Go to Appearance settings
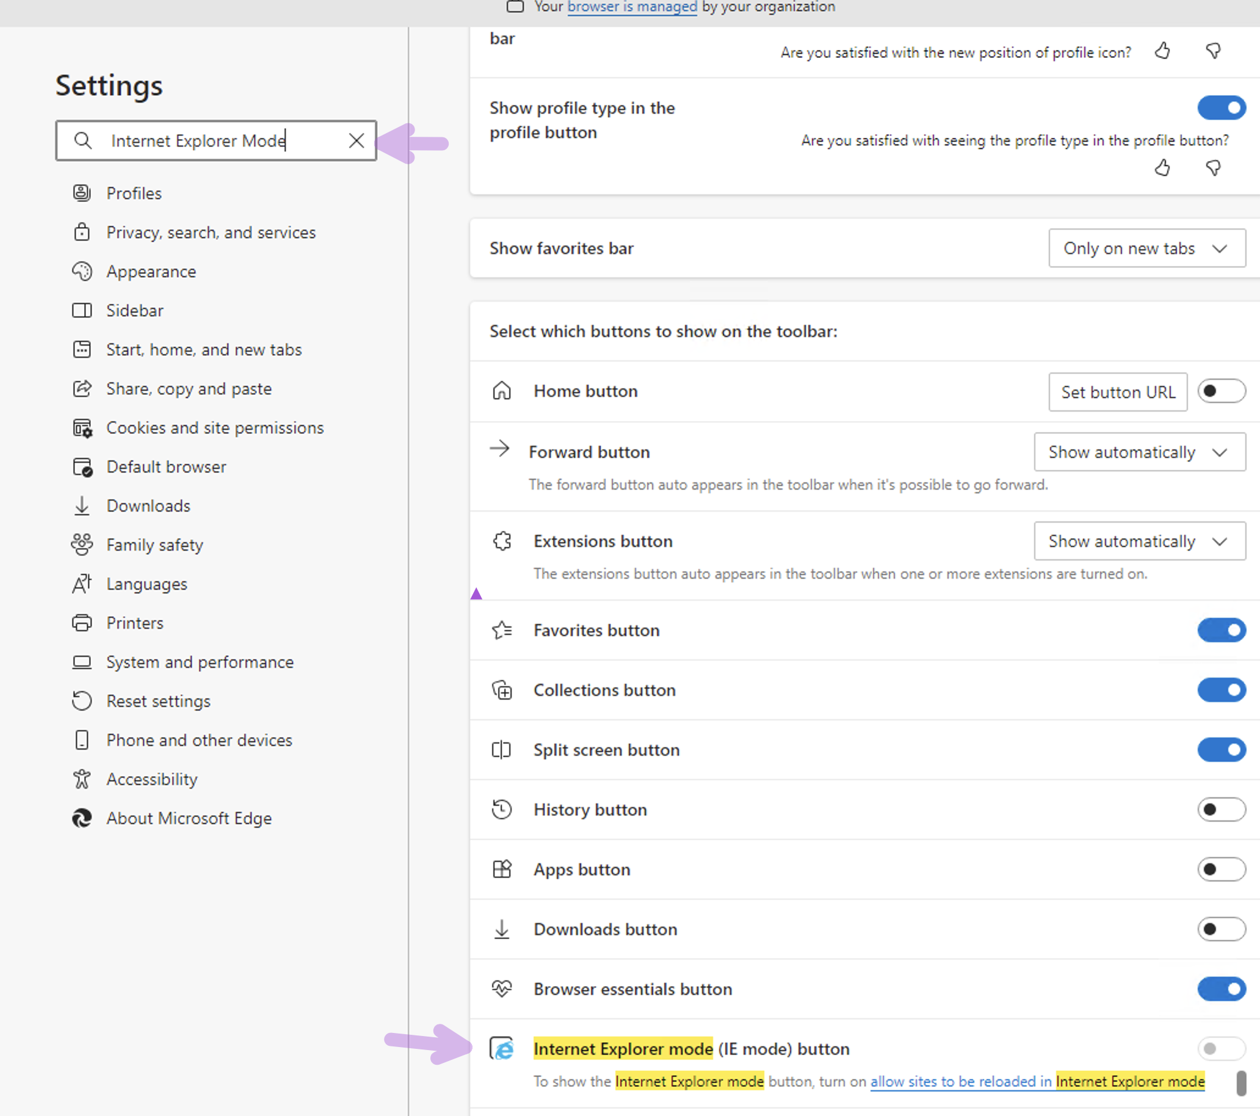This screenshot has height=1116, width=1260. 151,271
